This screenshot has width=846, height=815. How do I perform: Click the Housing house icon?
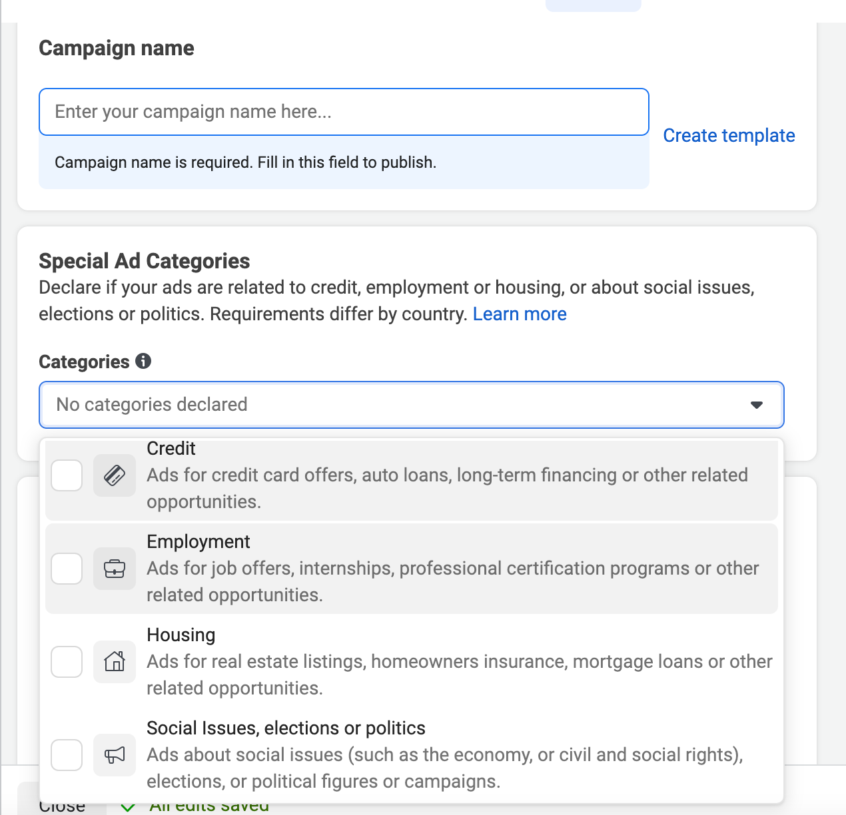point(115,662)
